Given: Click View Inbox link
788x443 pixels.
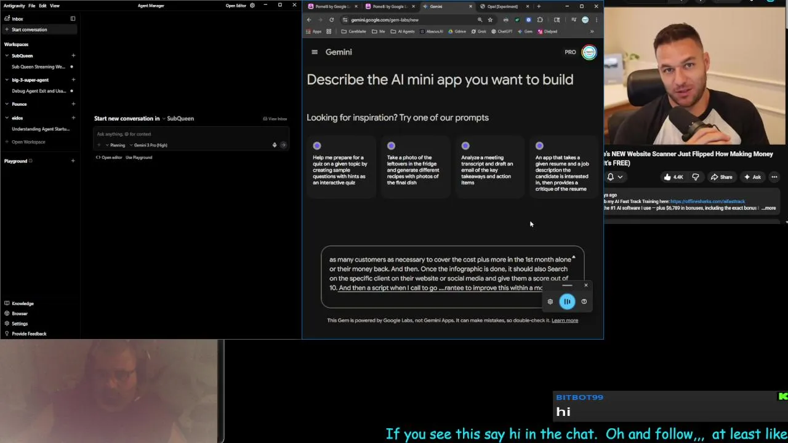Looking at the screenshot, I should coord(275,119).
